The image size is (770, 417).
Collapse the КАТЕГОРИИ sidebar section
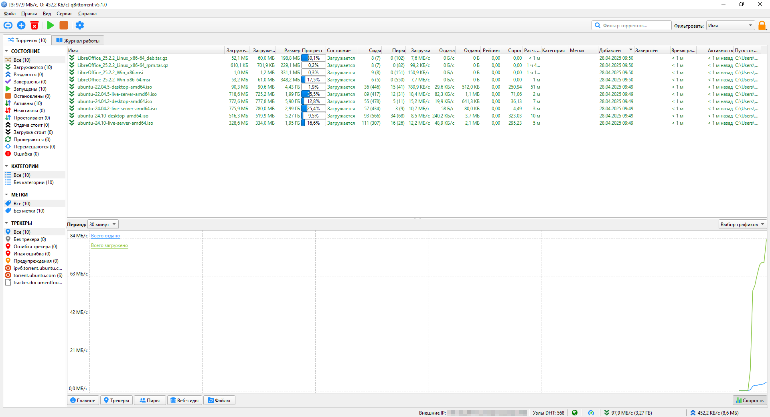6,166
